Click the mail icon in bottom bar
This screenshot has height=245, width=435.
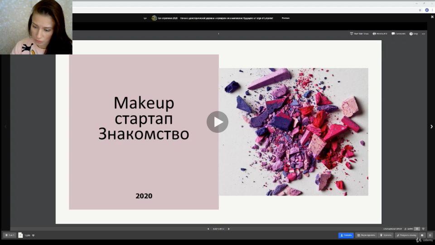(x=422, y=235)
